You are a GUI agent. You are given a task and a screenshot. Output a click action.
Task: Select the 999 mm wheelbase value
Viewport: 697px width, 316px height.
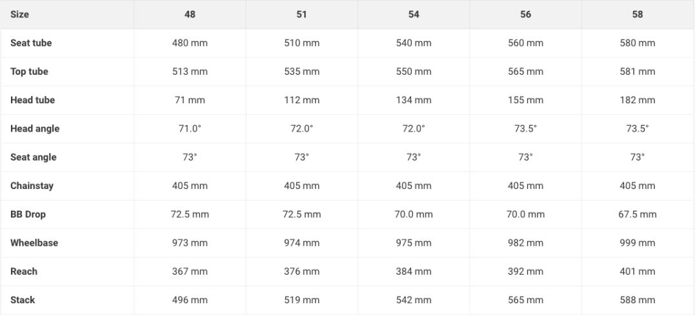(638, 243)
